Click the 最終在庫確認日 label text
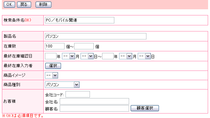Screen dimensions: 210x118 tap(18, 56)
